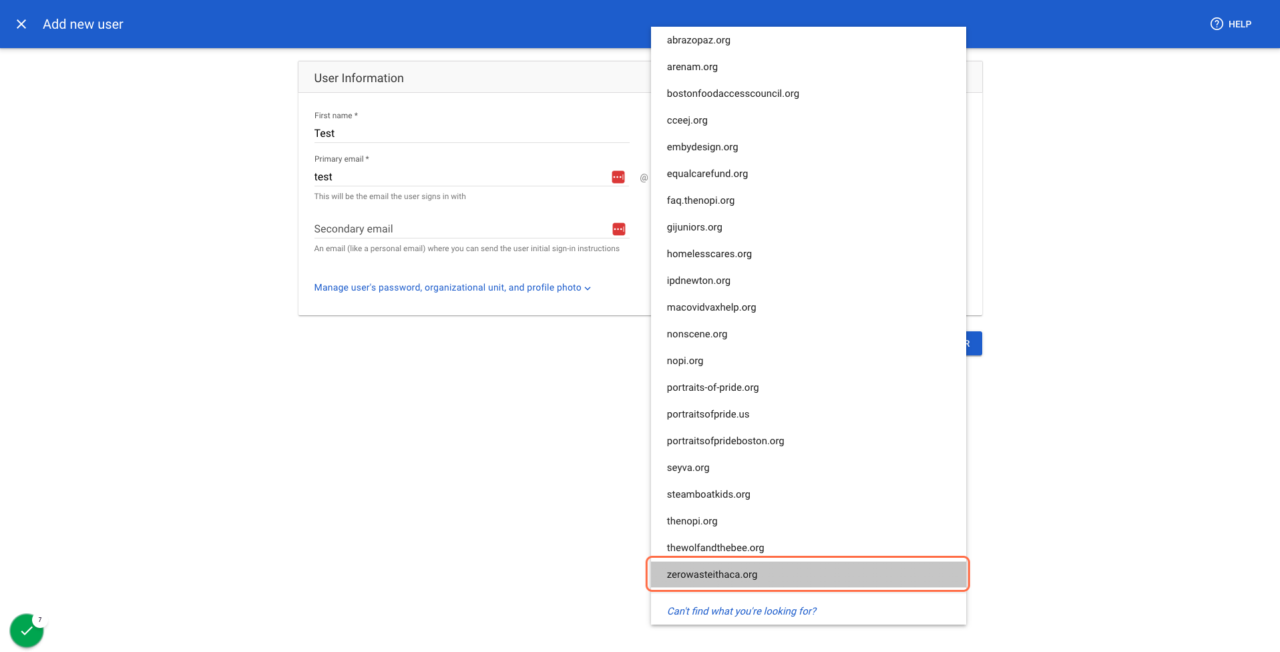The width and height of the screenshot is (1280, 652).
Task: Pick cceej.org domain option
Action: pyautogui.click(x=808, y=120)
